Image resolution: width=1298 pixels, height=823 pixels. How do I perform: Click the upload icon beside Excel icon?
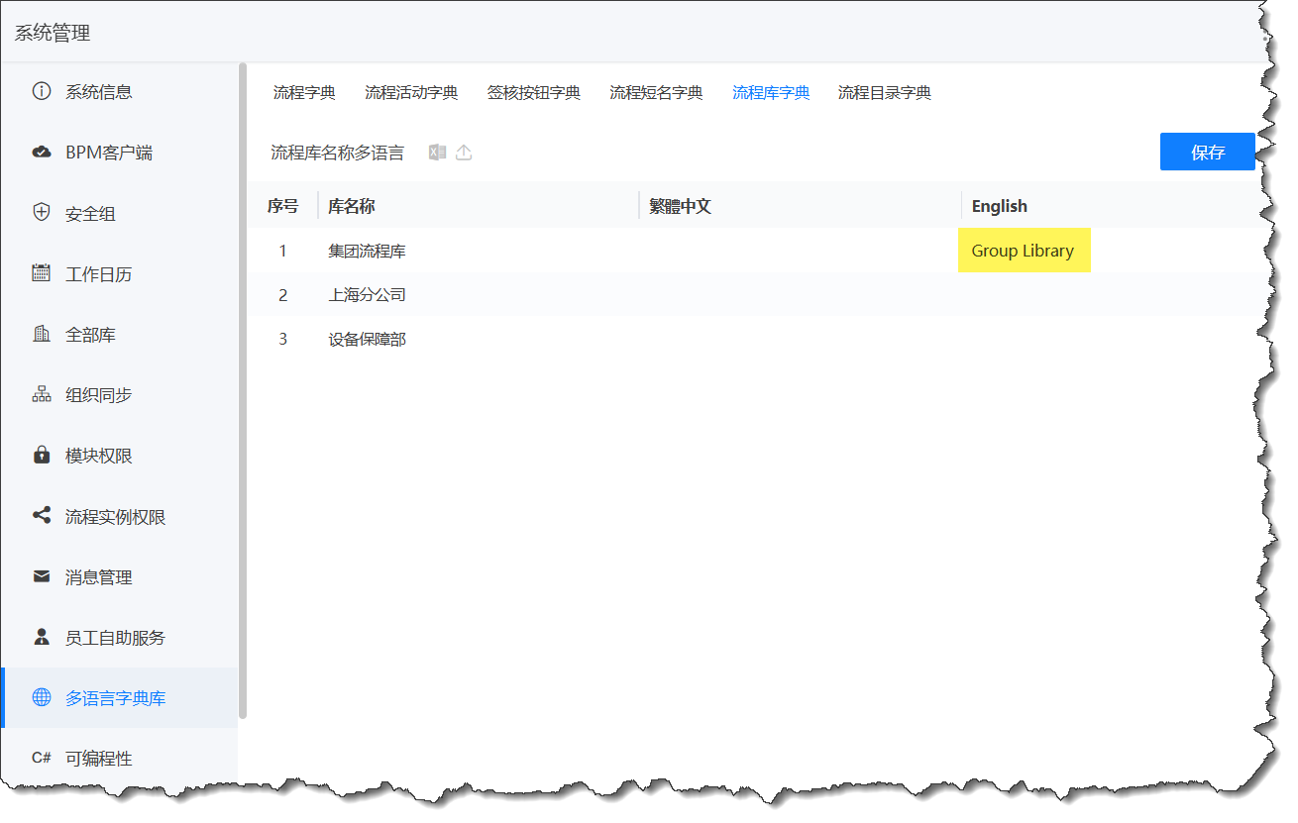click(x=463, y=152)
